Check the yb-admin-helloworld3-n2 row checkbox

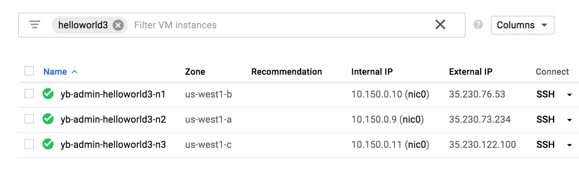point(29,119)
